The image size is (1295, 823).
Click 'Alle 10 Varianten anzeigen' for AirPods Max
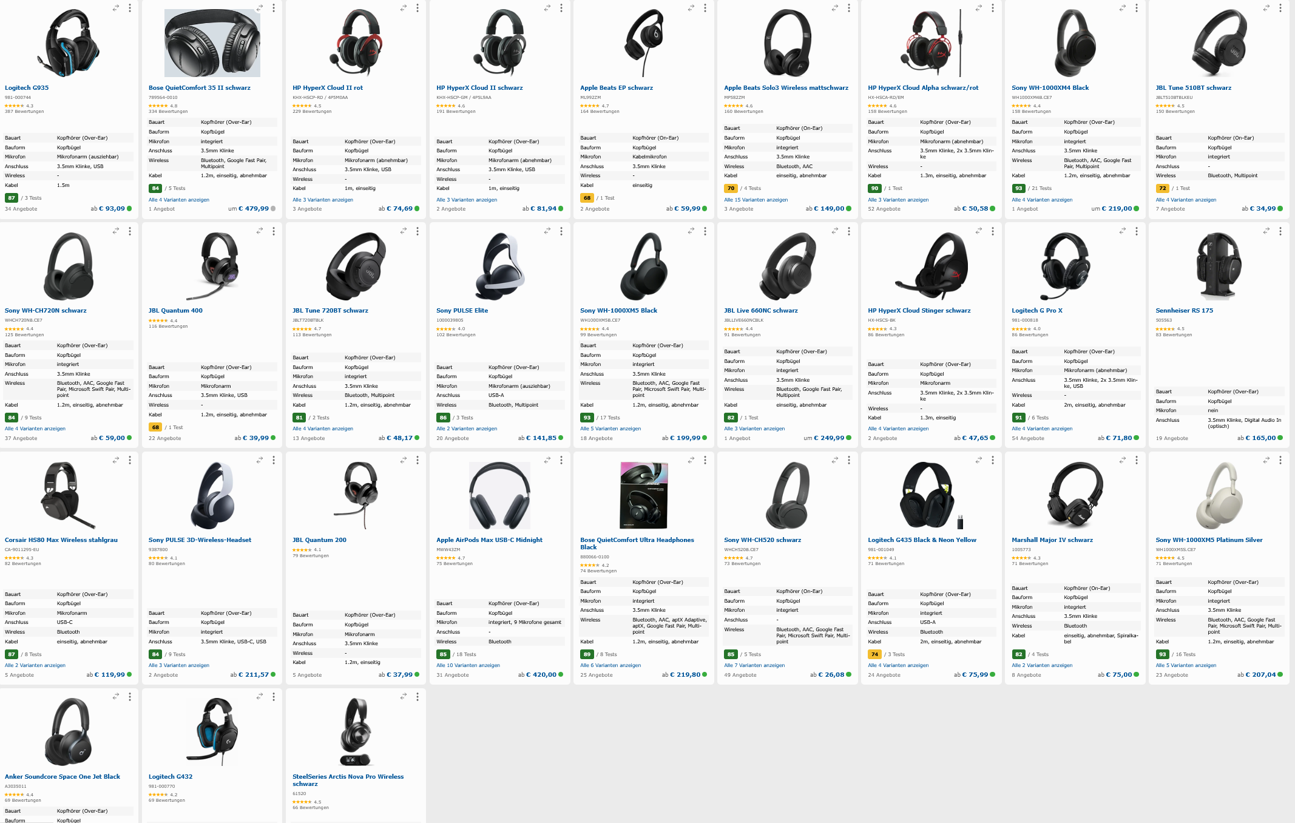click(468, 665)
